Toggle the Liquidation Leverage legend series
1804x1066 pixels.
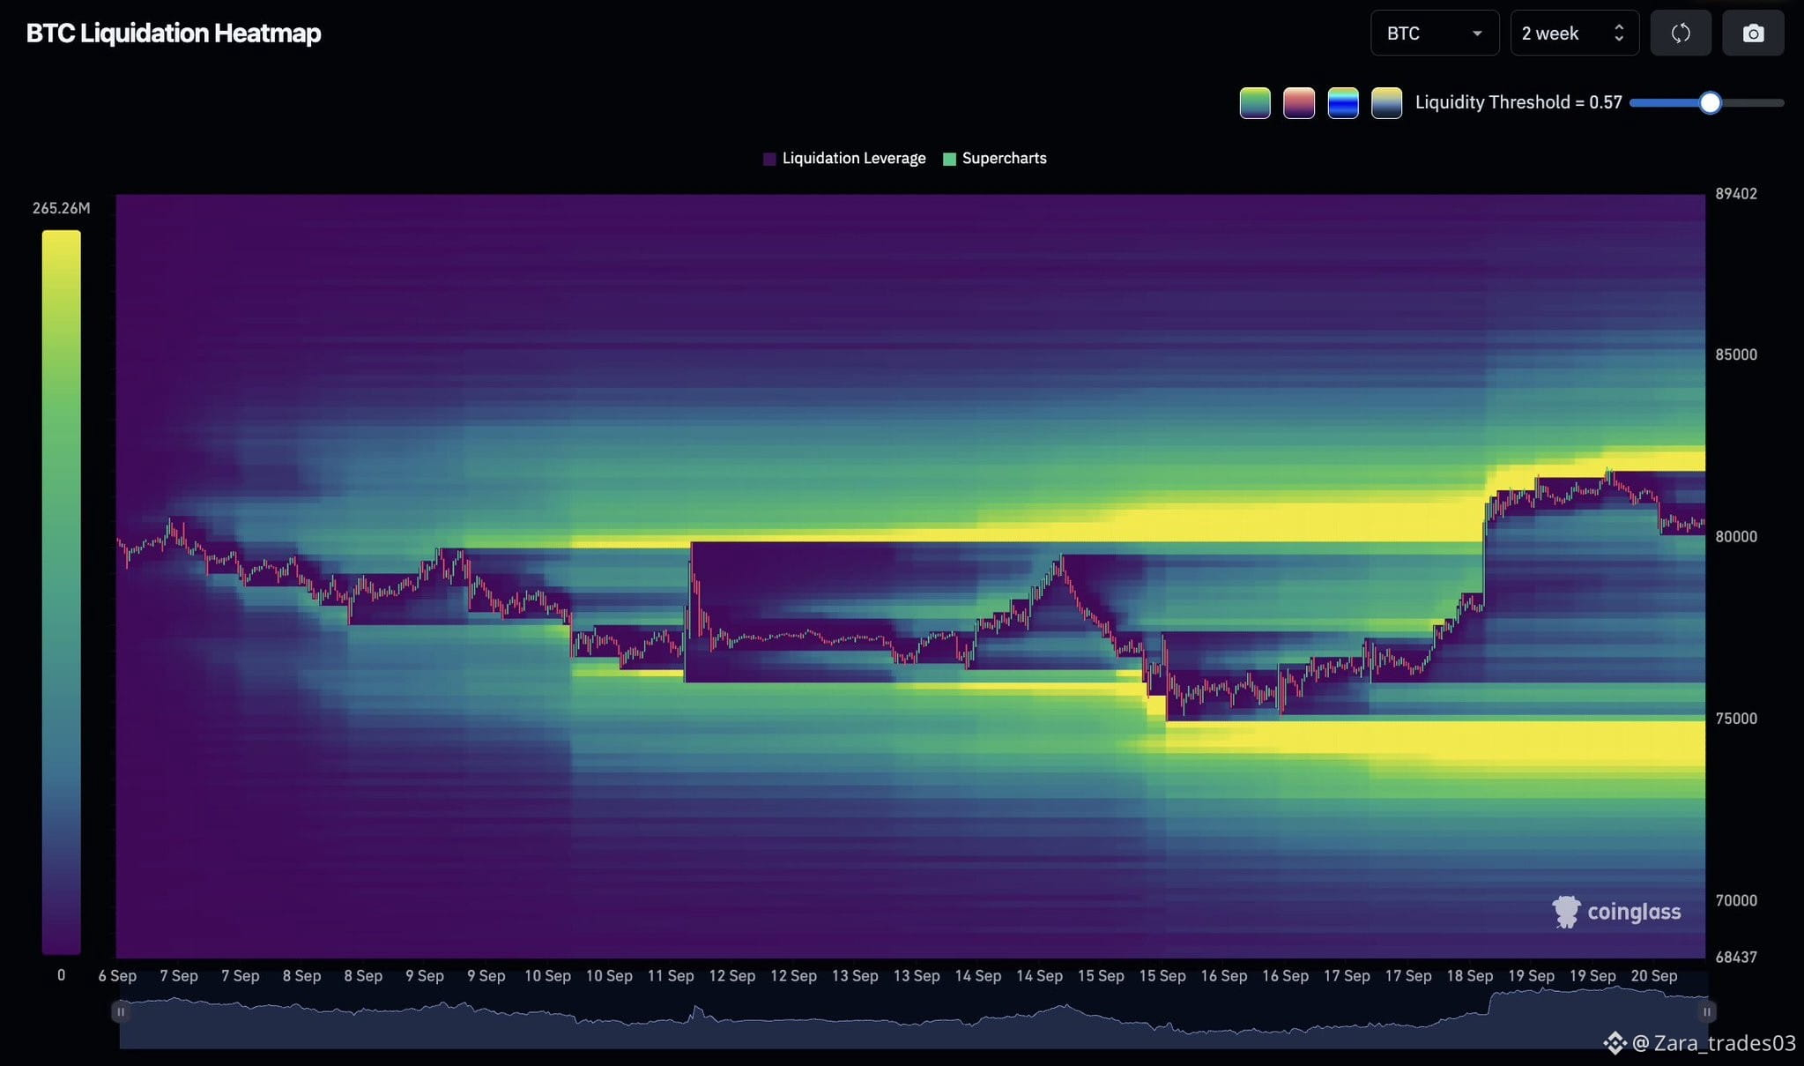(844, 159)
